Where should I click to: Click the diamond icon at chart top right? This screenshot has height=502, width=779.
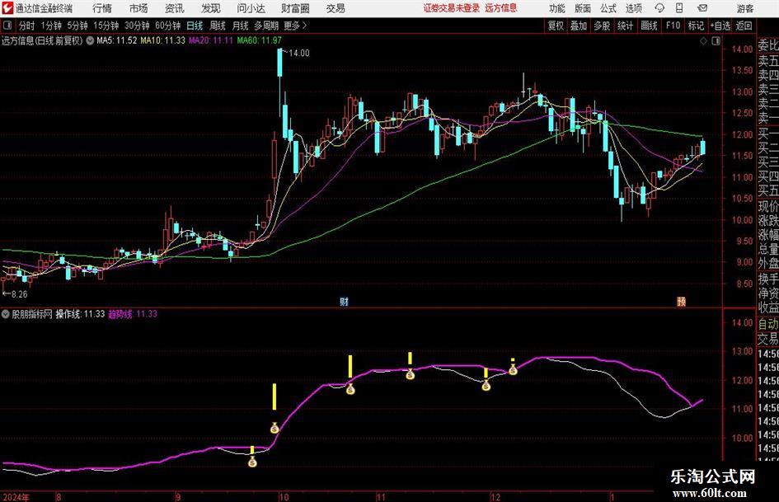pyautogui.click(x=703, y=41)
